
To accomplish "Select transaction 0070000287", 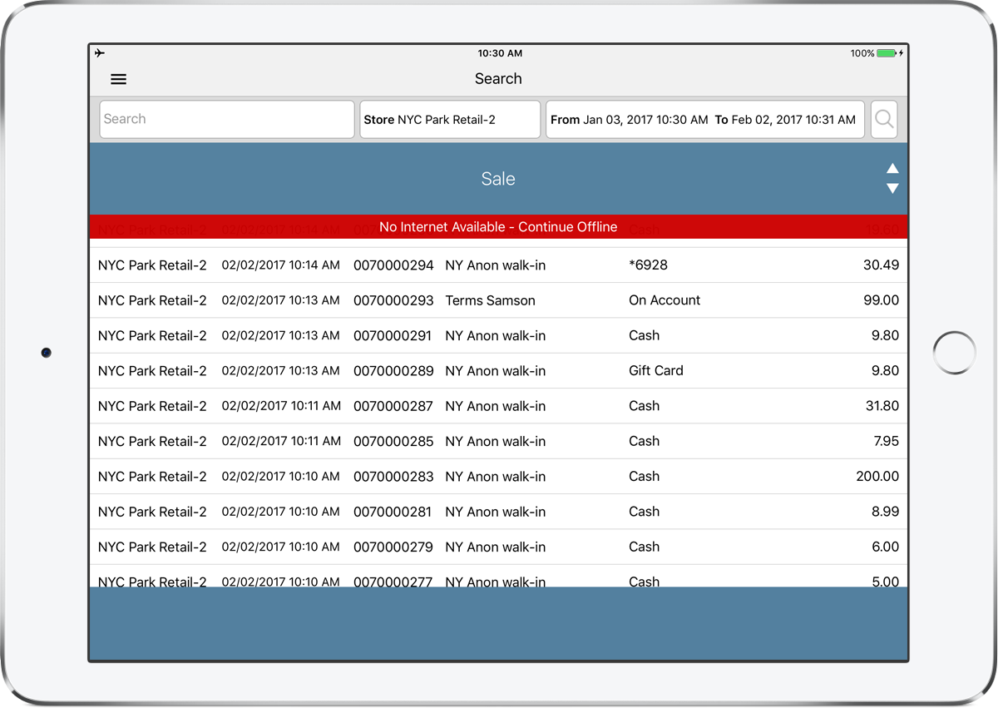I will point(498,406).
